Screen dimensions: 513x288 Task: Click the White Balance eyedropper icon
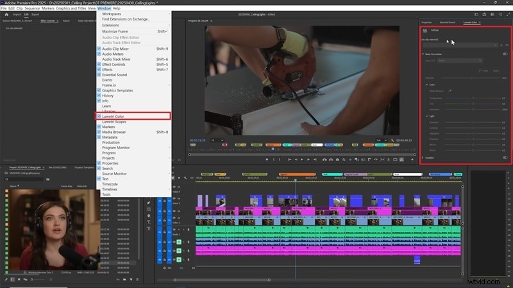coord(450,91)
